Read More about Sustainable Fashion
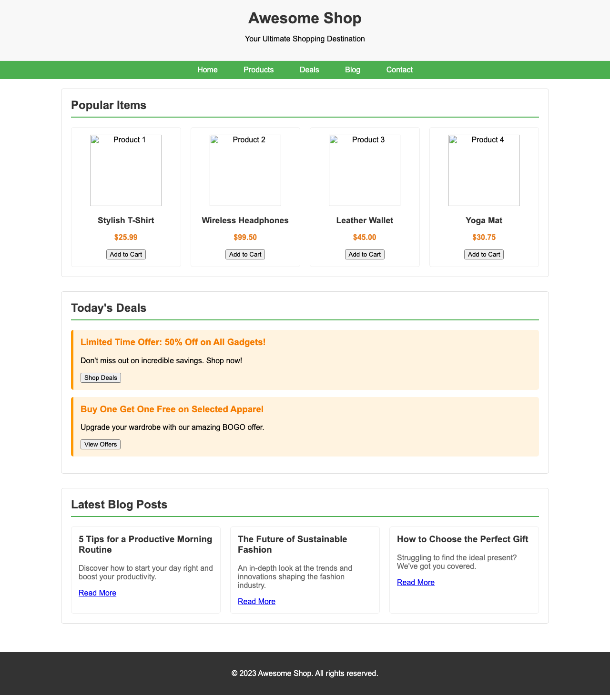Image resolution: width=610 pixels, height=695 pixels. (x=256, y=601)
